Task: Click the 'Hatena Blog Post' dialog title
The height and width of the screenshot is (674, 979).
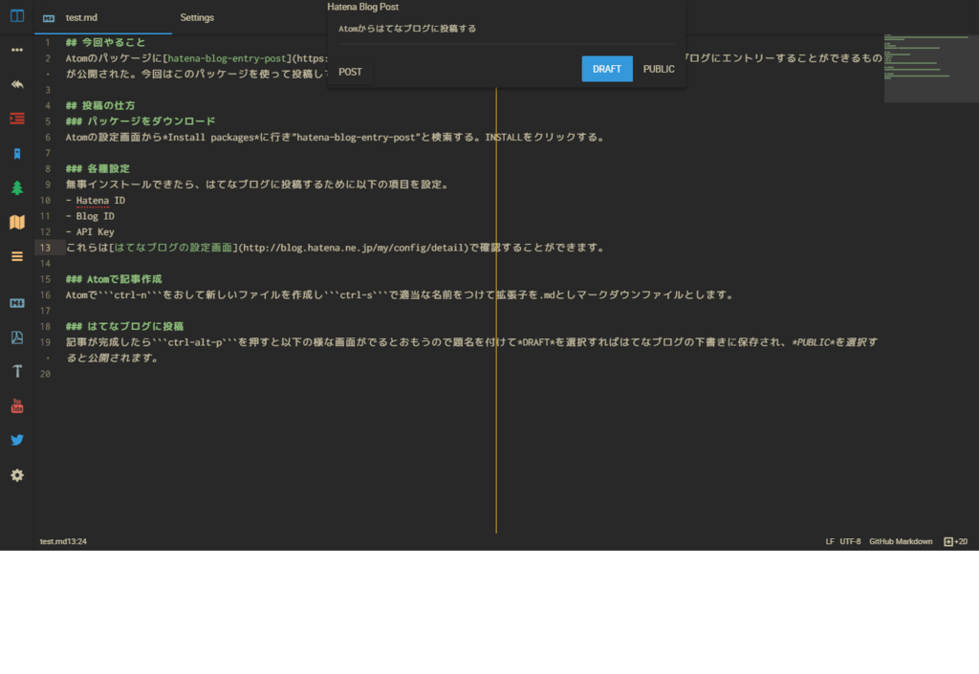Action: 362,7
